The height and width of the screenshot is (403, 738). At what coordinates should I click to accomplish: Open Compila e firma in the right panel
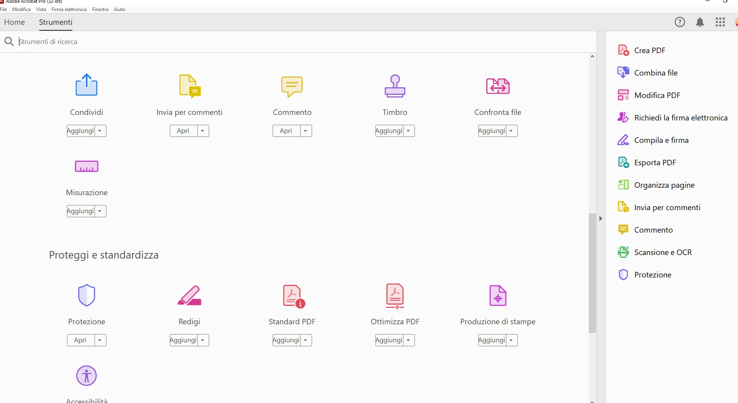[x=653, y=140]
